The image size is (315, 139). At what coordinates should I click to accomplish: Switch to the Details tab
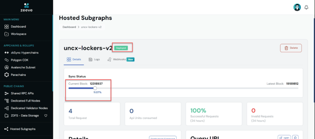(74, 59)
